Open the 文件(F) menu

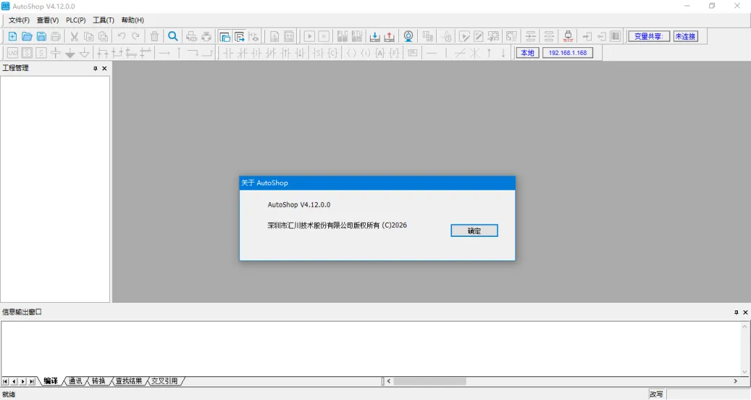19,20
